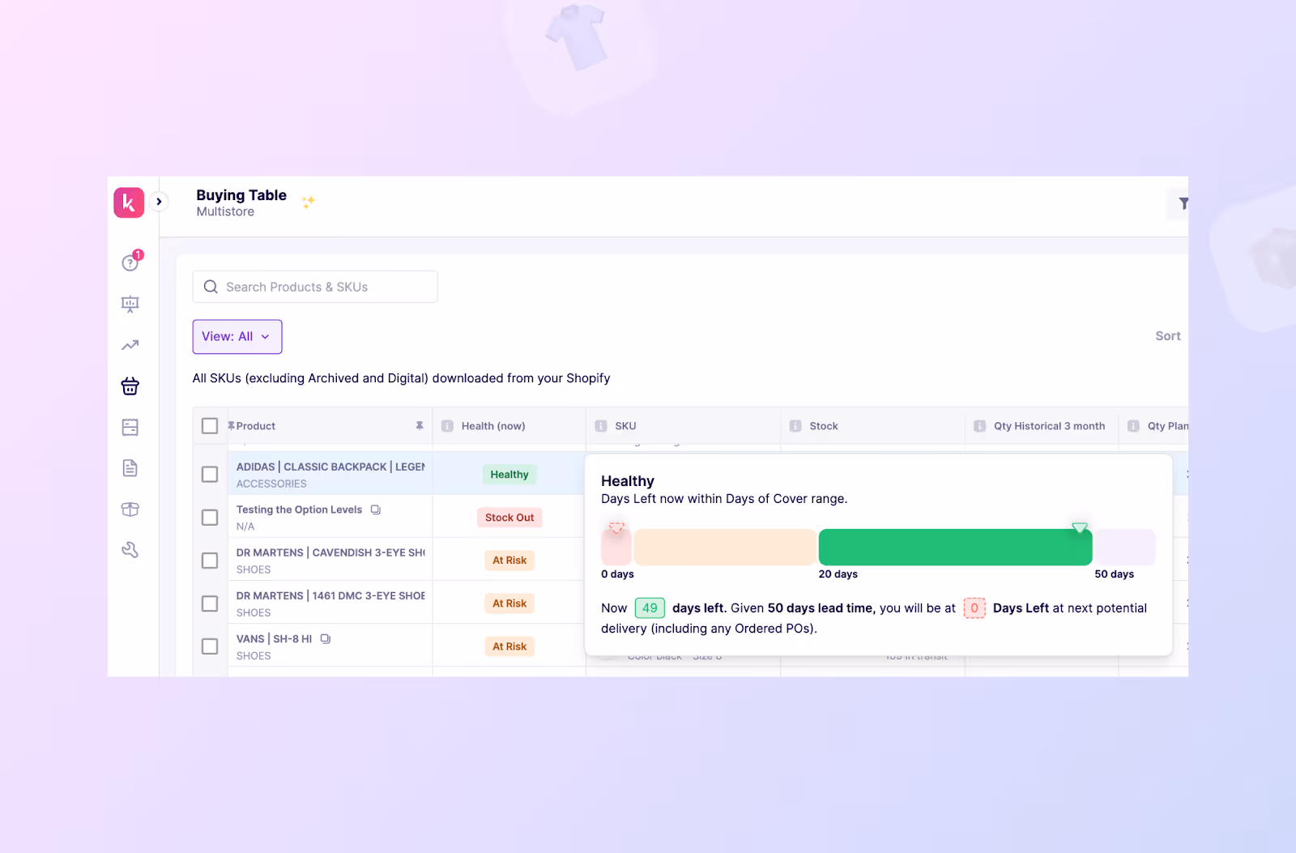
Task: Click At Risk badge for Vans SH-8 HI
Action: pos(509,646)
